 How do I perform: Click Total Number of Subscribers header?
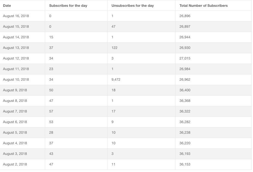click(x=203, y=6)
